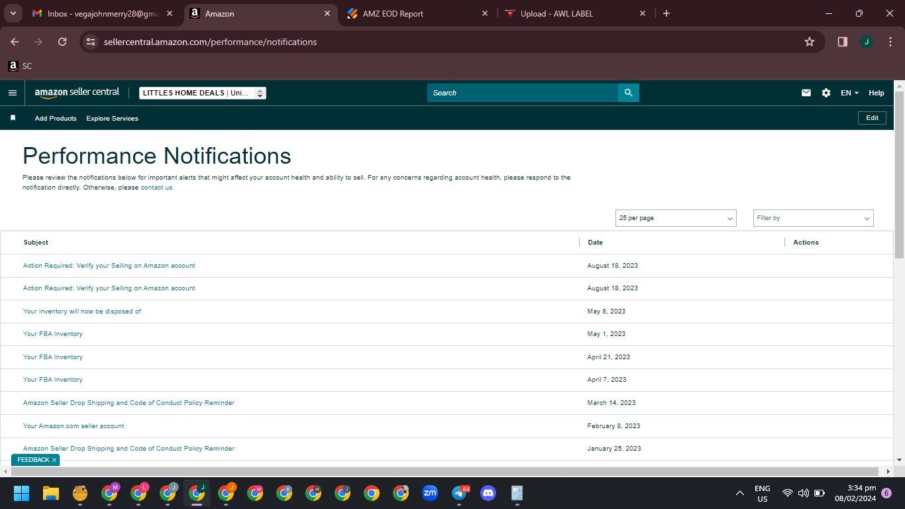Dismiss the FEEDBACK widget with its X
Screen dimensions: 905x509
tap(54, 460)
